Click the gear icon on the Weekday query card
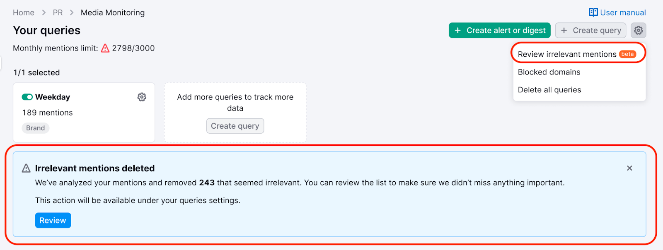 [x=141, y=97]
